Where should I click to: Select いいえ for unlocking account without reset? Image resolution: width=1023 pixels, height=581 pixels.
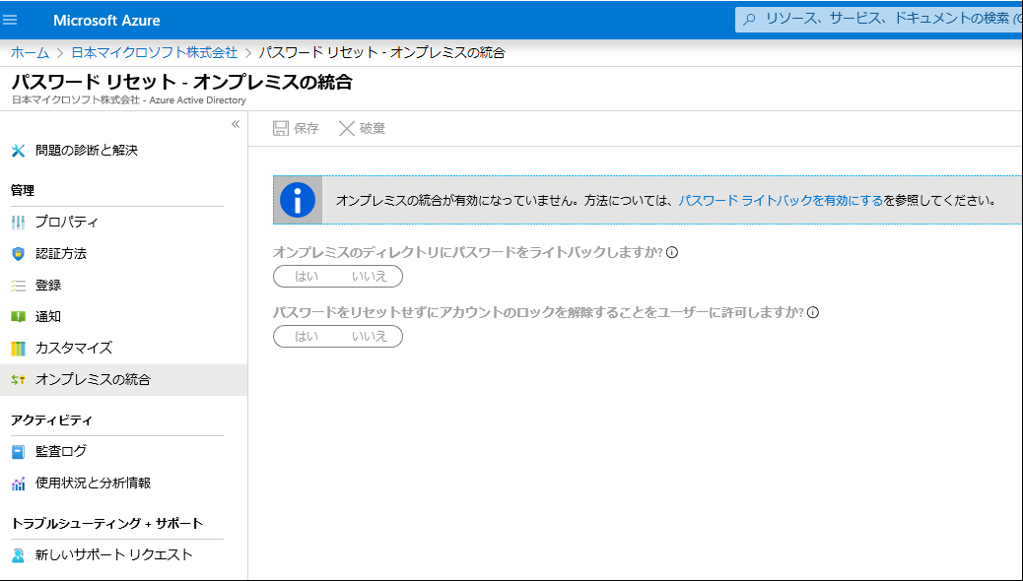coord(370,337)
